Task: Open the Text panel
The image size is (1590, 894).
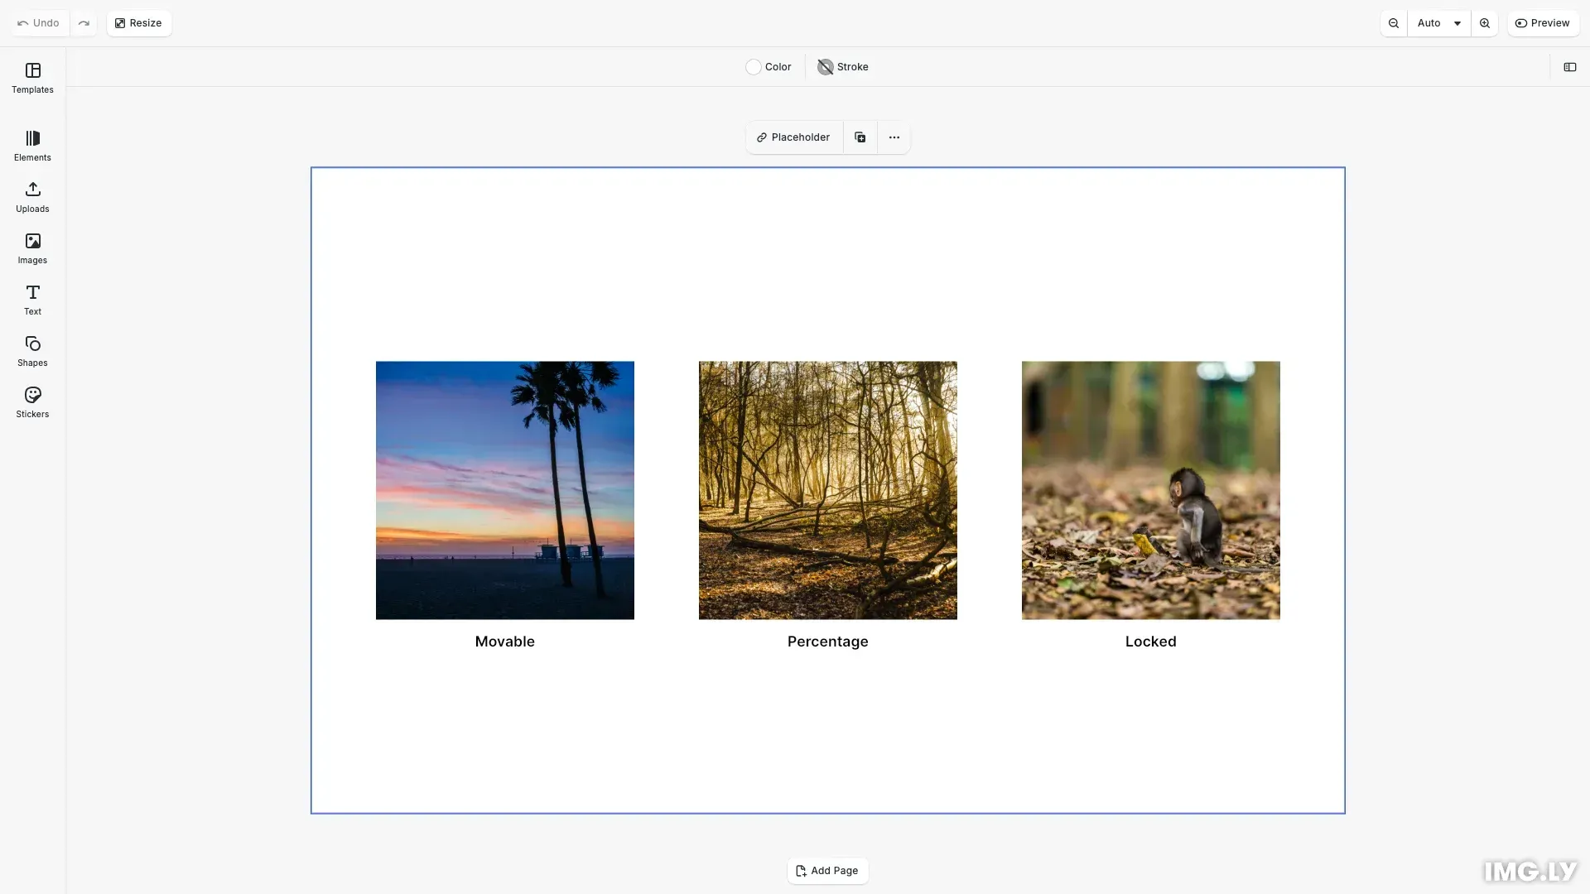Action: [x=32, y=300]
